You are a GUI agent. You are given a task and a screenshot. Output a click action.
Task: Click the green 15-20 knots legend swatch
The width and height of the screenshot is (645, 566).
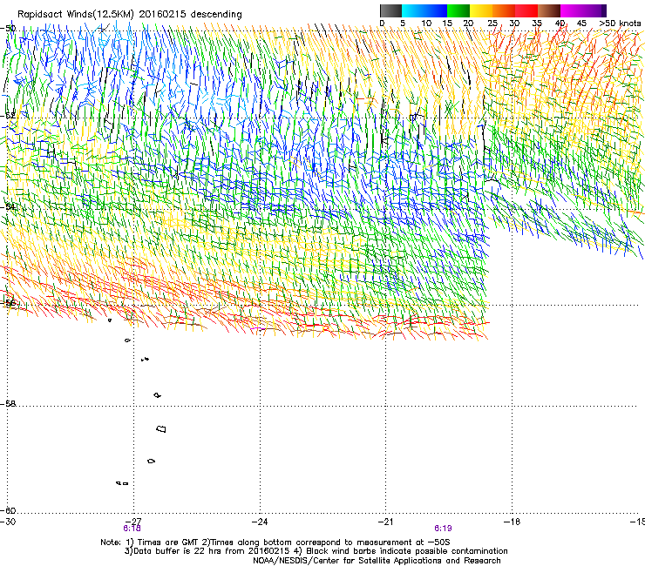(458, 10)
